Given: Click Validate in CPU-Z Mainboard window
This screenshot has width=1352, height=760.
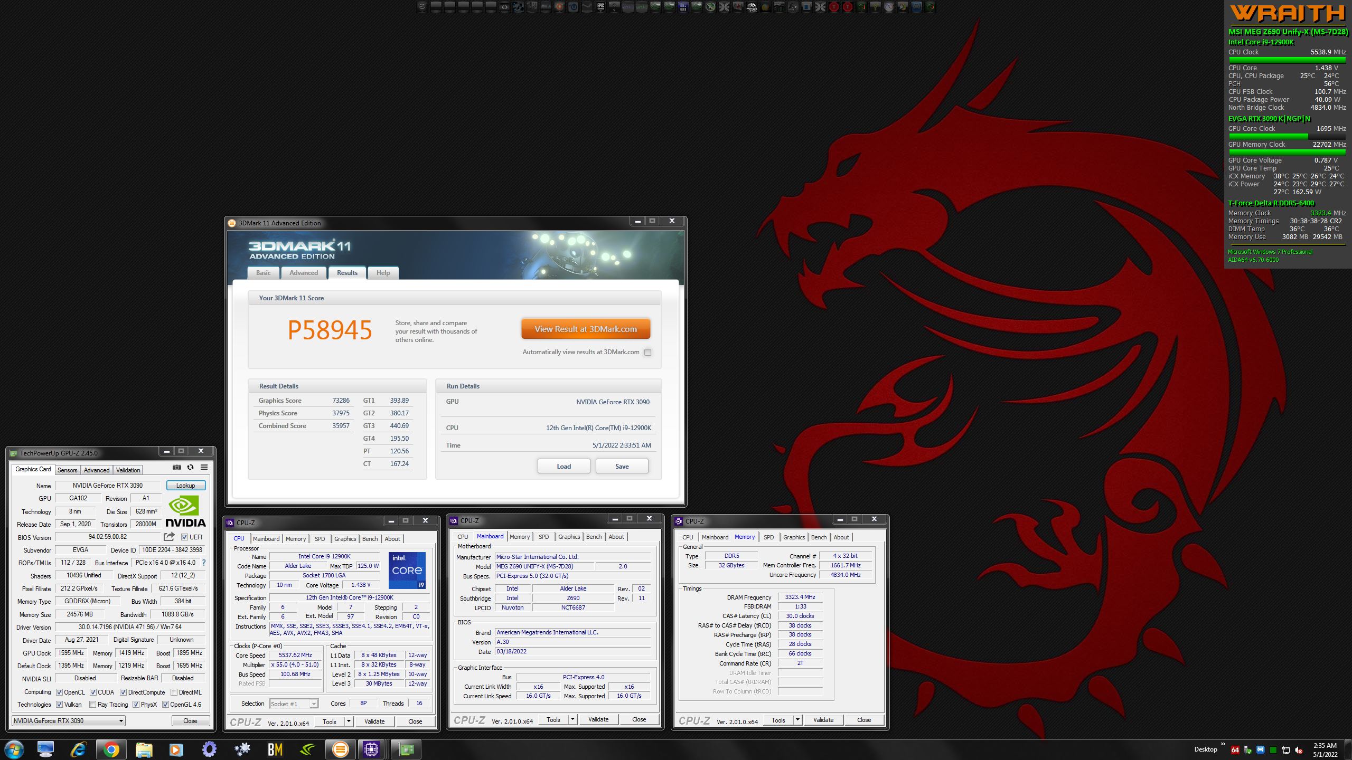Looking at the screenshot, I should coord(598,719).
